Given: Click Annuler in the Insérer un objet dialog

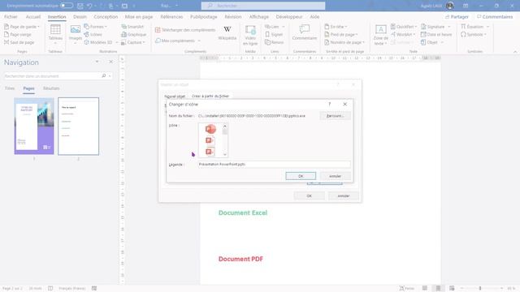Looking at the screenshot, I should pyautogui.click(x=344, y=195).
